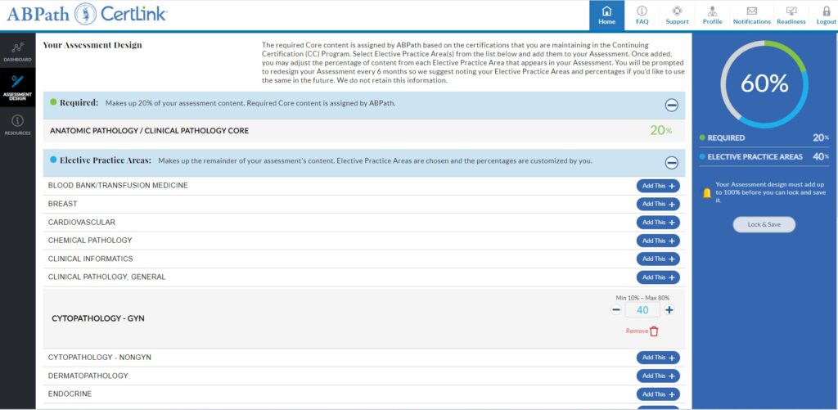The width and height of the screenshot is (838, 410).
Task: Open the FAQ info icon
Action: [x=642, y=11]
